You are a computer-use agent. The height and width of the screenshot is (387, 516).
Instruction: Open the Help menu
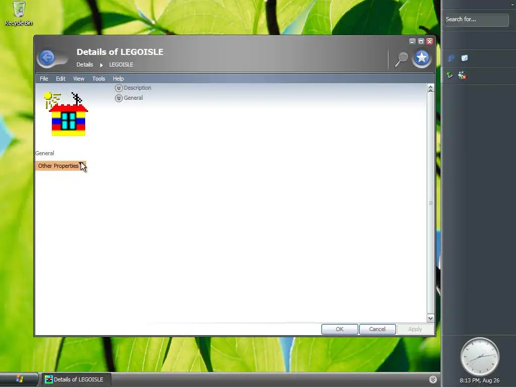[118, 79]
